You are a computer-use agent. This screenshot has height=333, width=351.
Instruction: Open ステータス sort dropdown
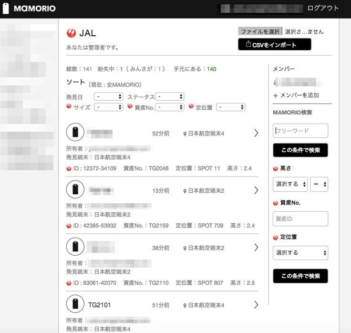(x=170, y=97)
